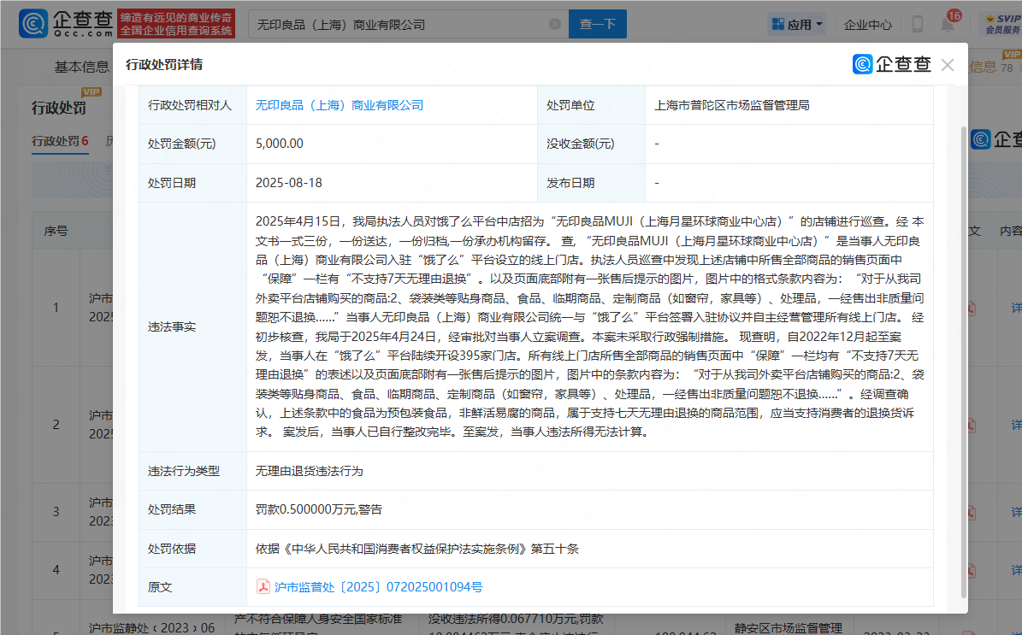Open 无印良品（上海）商业有限公司 company link
This screenshot has height=635, width=1022.
click(340, 105)
